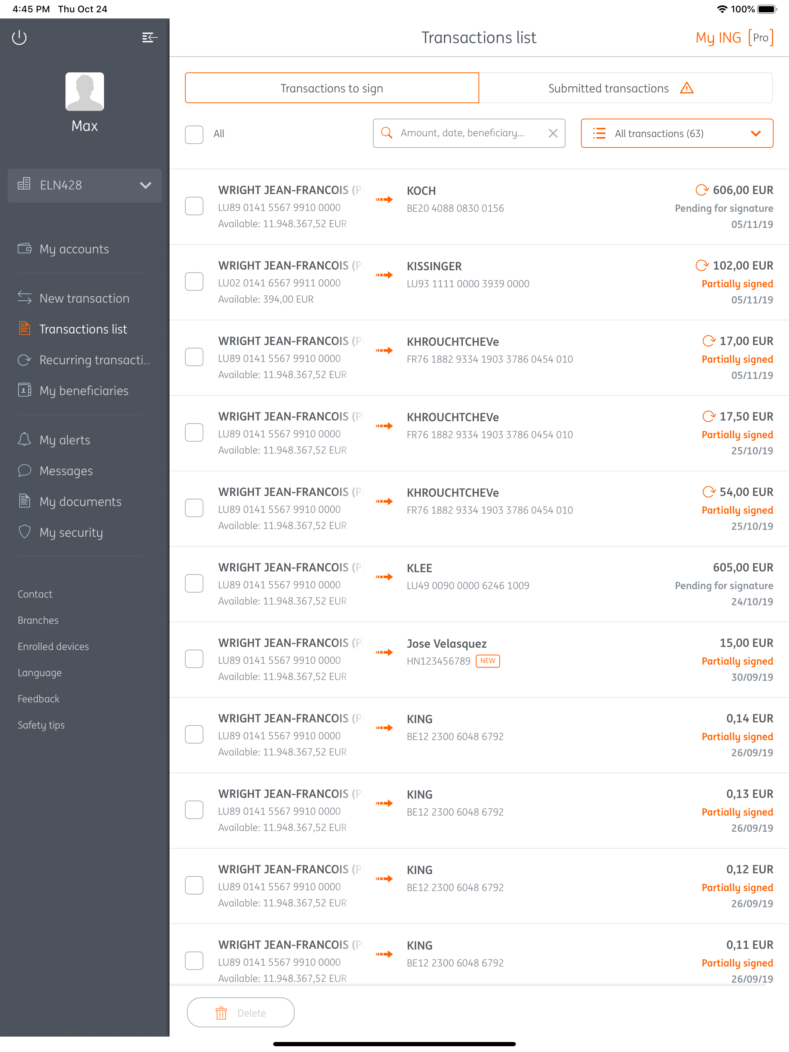This screenshot has width=789, height=1052.
Task: Click transfer arrow in the KOCH row
Action: [384, 199]
